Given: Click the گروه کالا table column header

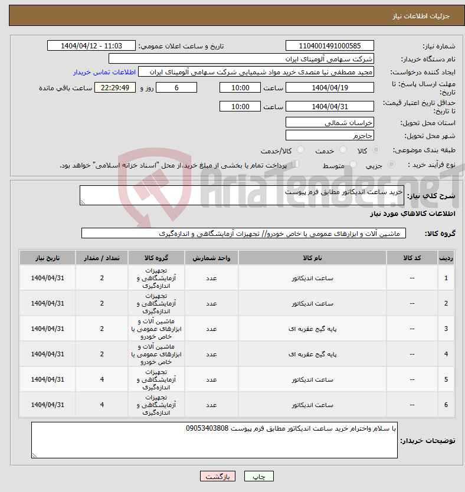Looking at the screenshot, I should 156,258.
